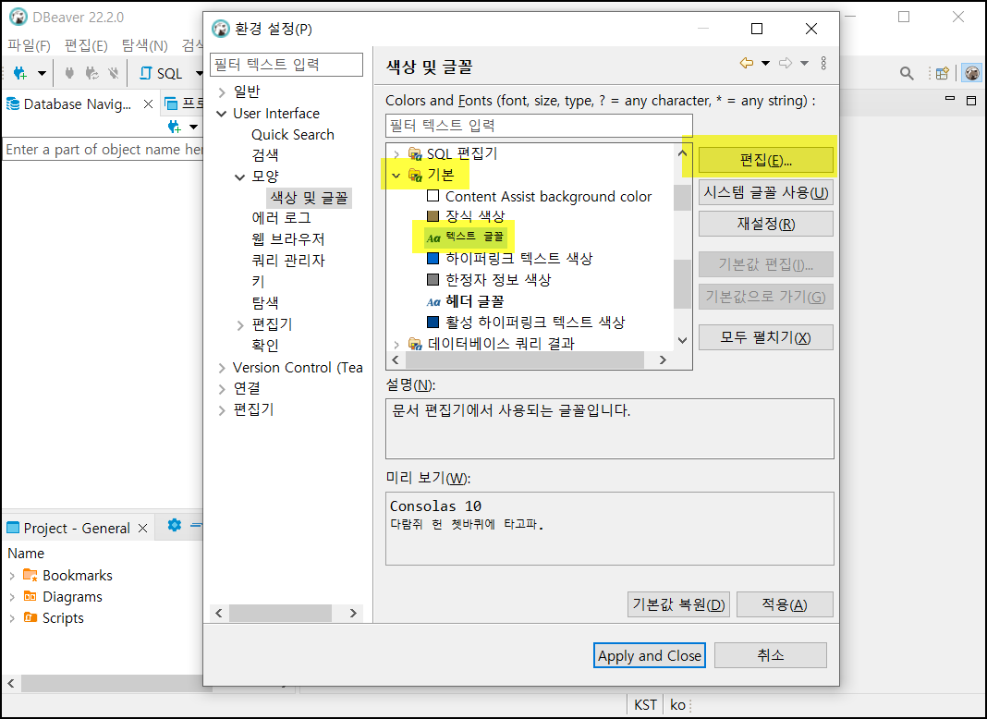
Task: Click 모두 펼치기(X) button
Action: (x=765, y=337)
